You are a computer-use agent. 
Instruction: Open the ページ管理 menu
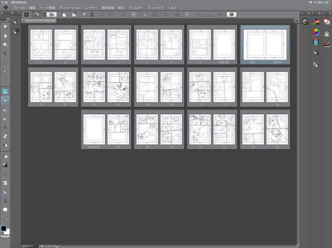pos(47,8)
